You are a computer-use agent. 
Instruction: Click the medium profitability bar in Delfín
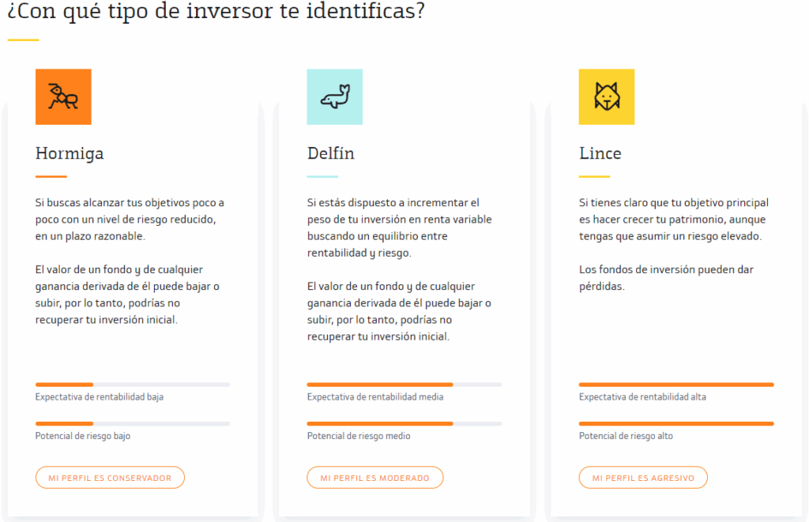pos(404,385)
